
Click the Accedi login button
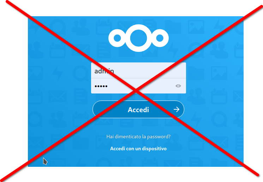pyautogui.click(x=138, y=109)
